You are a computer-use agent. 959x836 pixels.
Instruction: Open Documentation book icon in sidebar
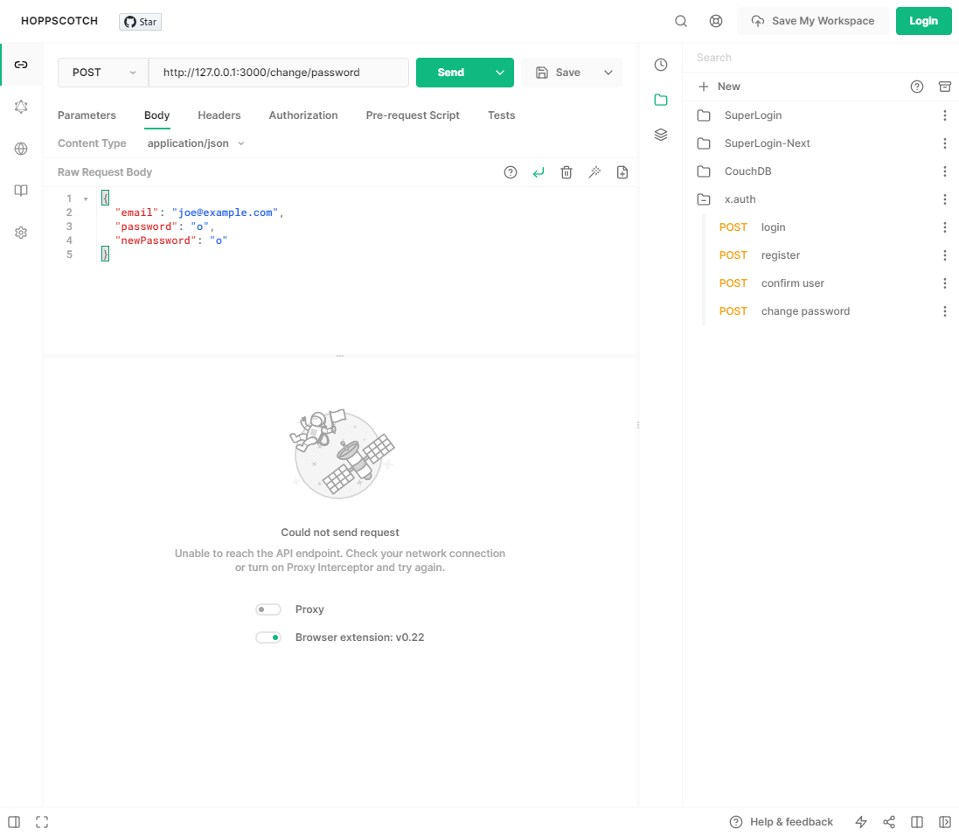click(x=21, y=191)
